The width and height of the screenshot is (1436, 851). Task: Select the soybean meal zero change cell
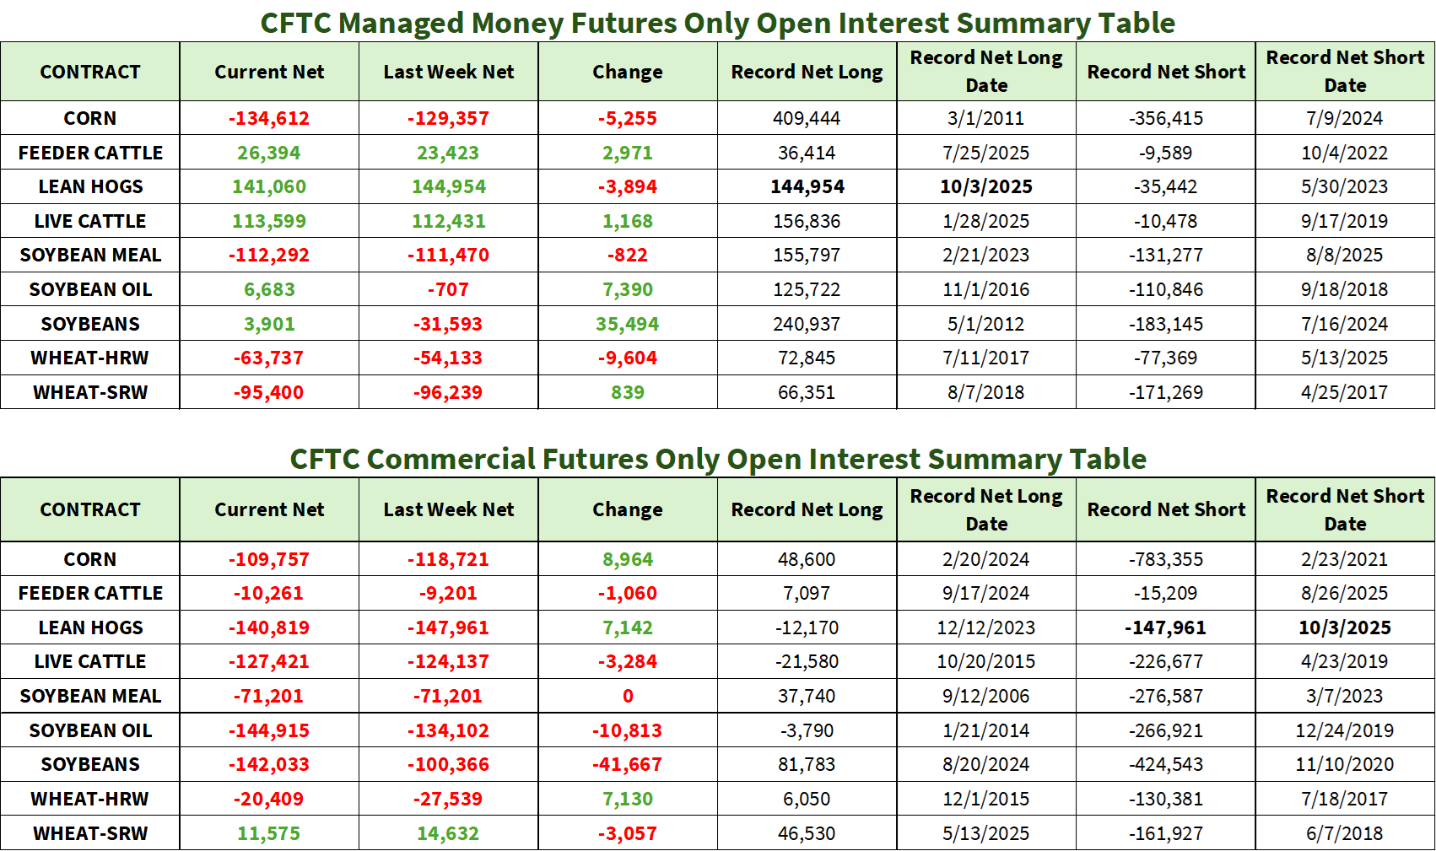click(627, 696)
